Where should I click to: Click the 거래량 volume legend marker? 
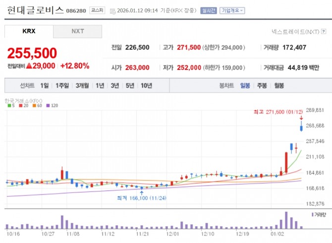pyautogui.click(x=313, y=215)
